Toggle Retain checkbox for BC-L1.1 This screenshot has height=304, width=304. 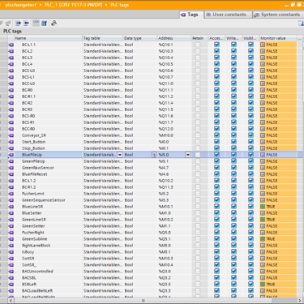(x=198, y=45)
